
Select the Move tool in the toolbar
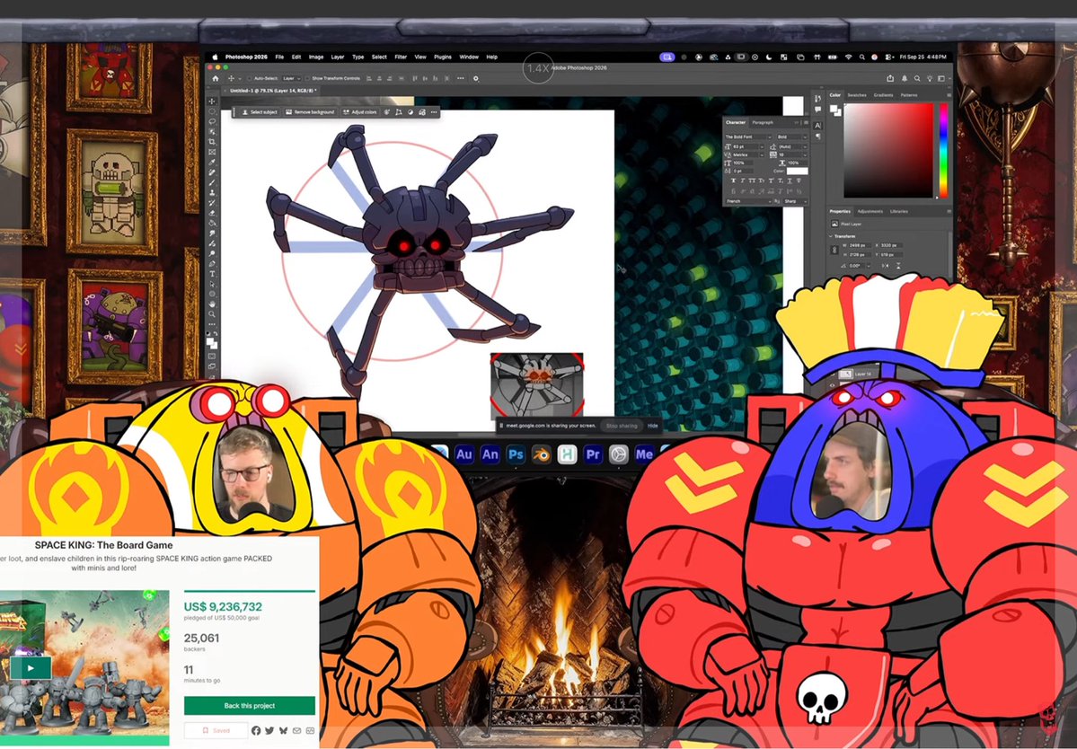pos(212,101)
